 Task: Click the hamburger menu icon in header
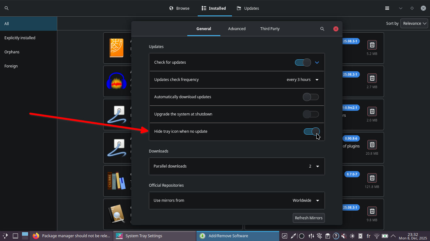(387, 8)
